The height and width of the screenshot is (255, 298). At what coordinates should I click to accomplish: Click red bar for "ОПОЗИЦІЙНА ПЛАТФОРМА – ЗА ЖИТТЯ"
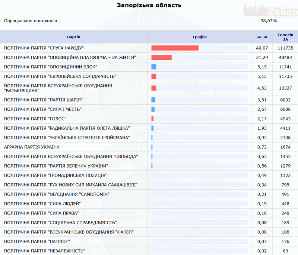[x=161, y=57]
